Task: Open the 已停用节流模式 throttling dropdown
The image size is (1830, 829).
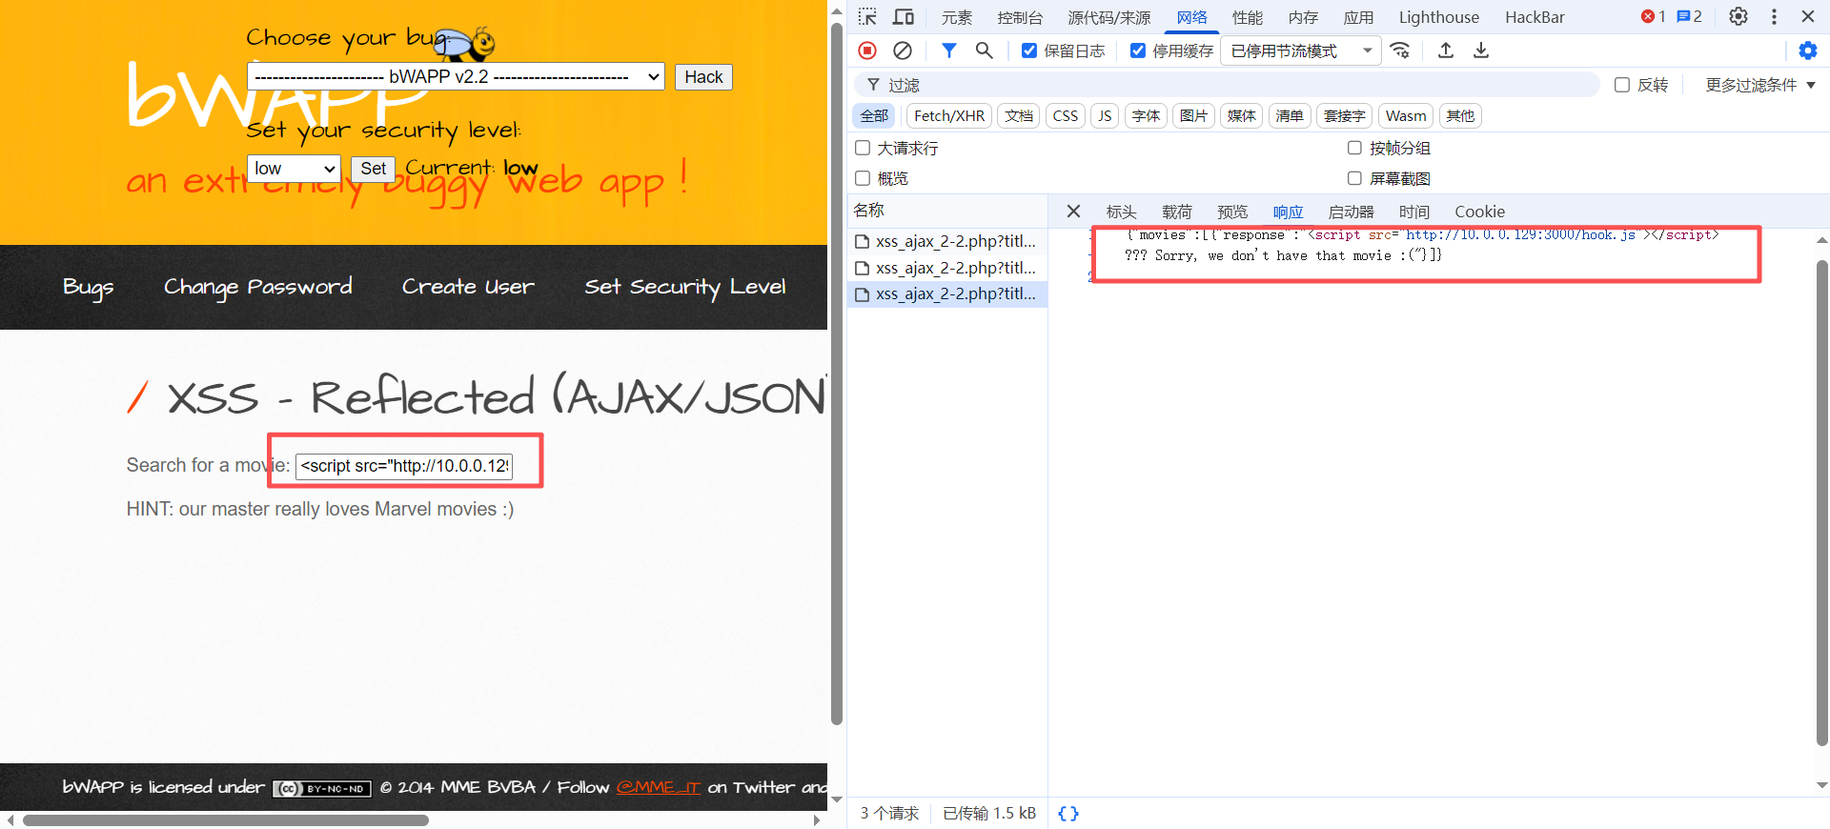Action: [1301, 51]
